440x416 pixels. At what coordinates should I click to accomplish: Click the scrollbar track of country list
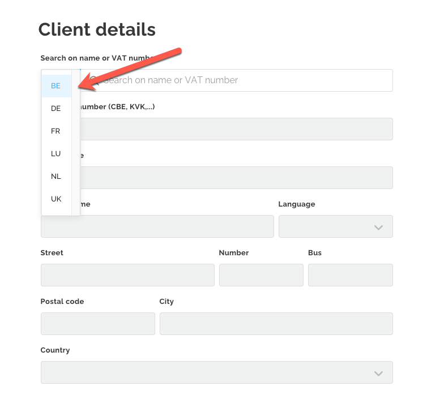click(76, 143)
